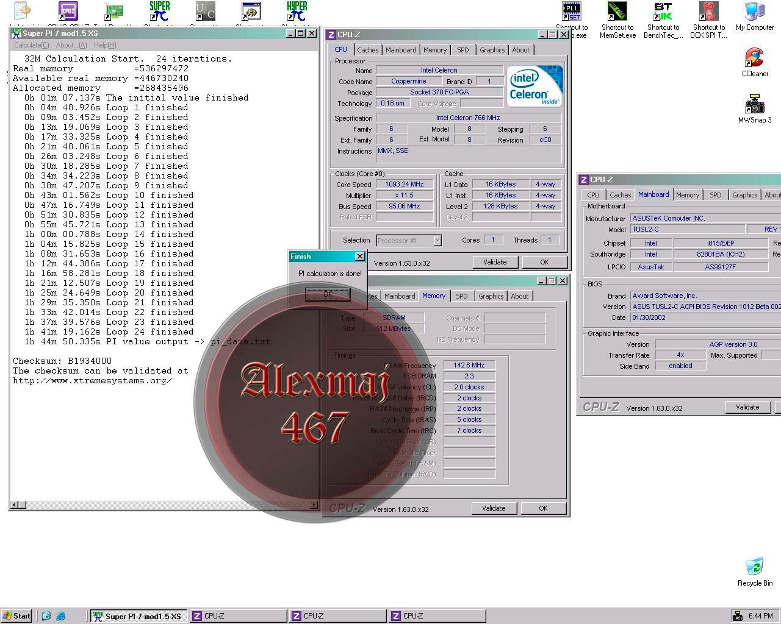
Task: Switch to About tab in CPU-Z CPU window
Action: (521, 50)
